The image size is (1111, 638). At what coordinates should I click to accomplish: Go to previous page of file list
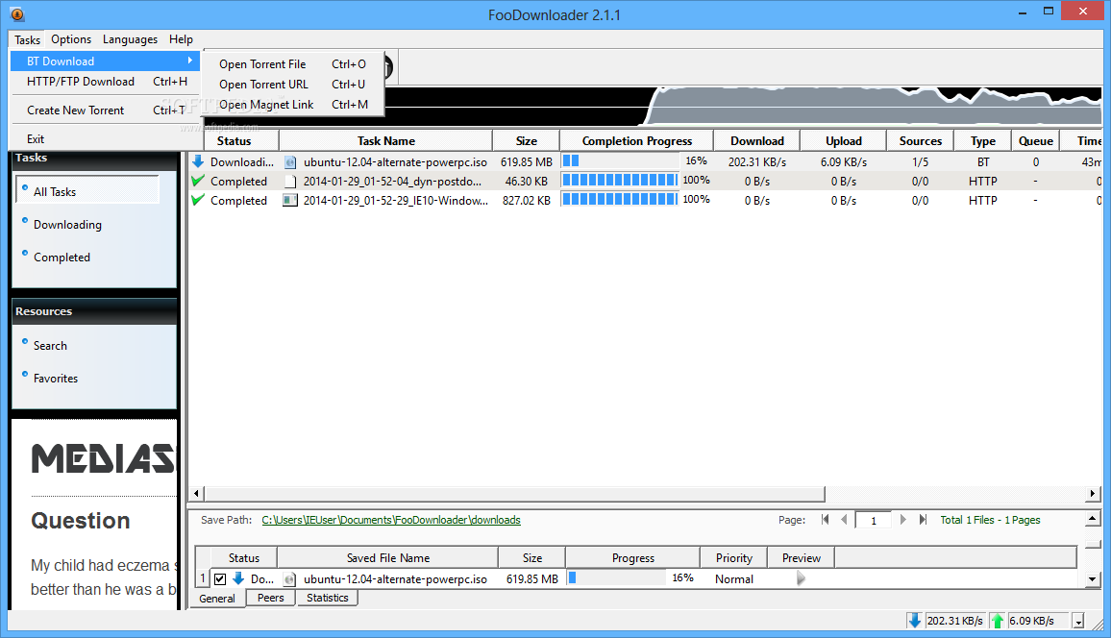pos(843,520)
